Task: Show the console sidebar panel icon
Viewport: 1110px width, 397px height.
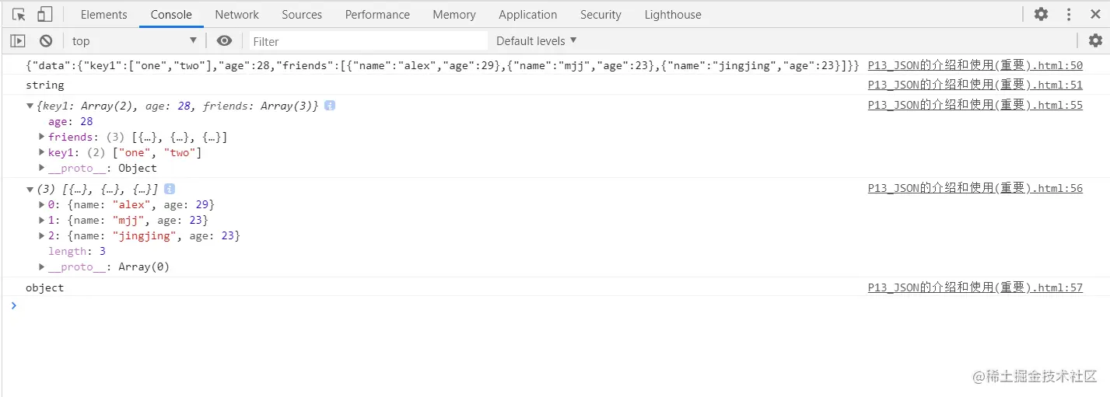Action: click(x=18, y=41)
